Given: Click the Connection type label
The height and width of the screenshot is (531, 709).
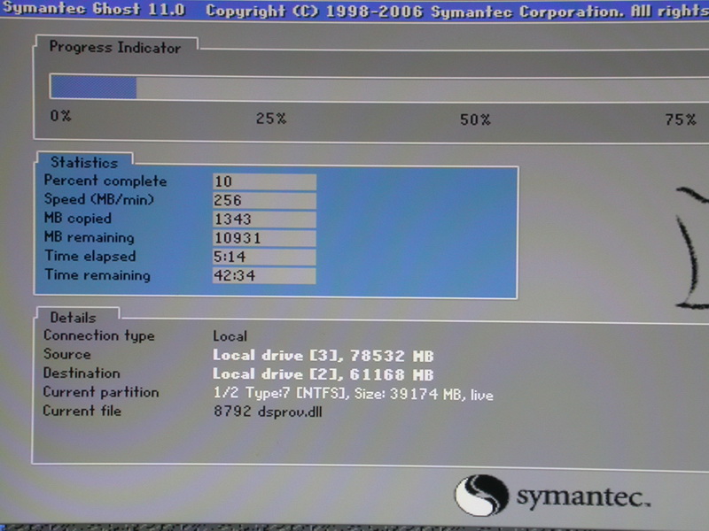Looking at the screenshot, I should click(x=99, y=335).
